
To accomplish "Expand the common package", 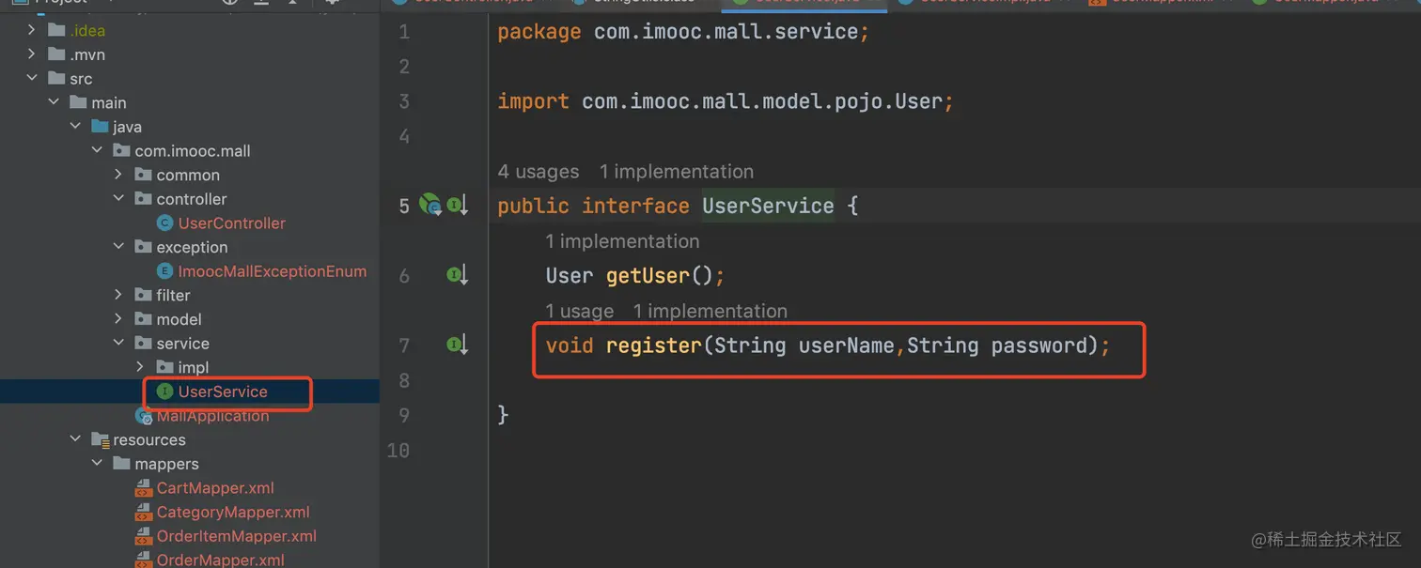I will click(x=118, y=175).
